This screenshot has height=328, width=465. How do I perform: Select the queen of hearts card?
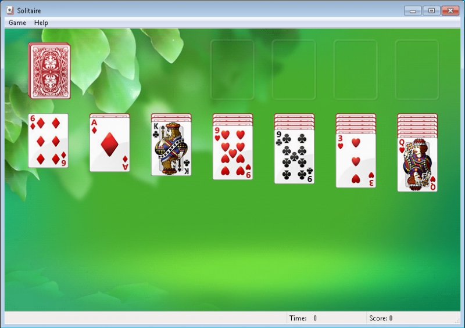tap(417, 165)
